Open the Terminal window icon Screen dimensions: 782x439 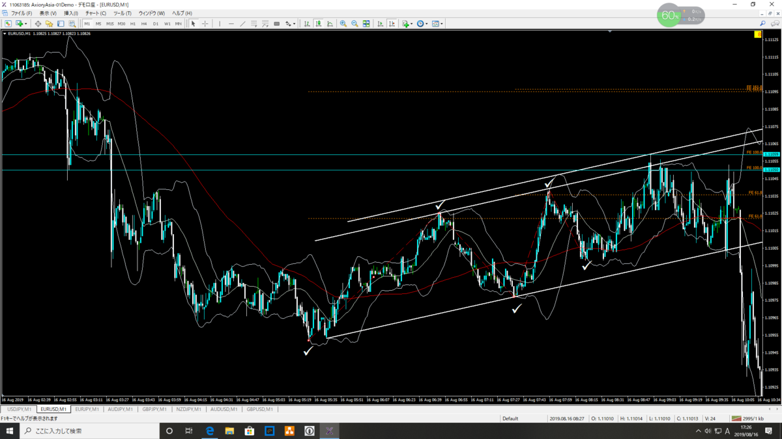[61, 23]
